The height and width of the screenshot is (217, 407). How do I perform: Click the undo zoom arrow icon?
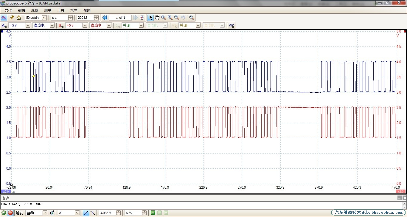(183, 18)
